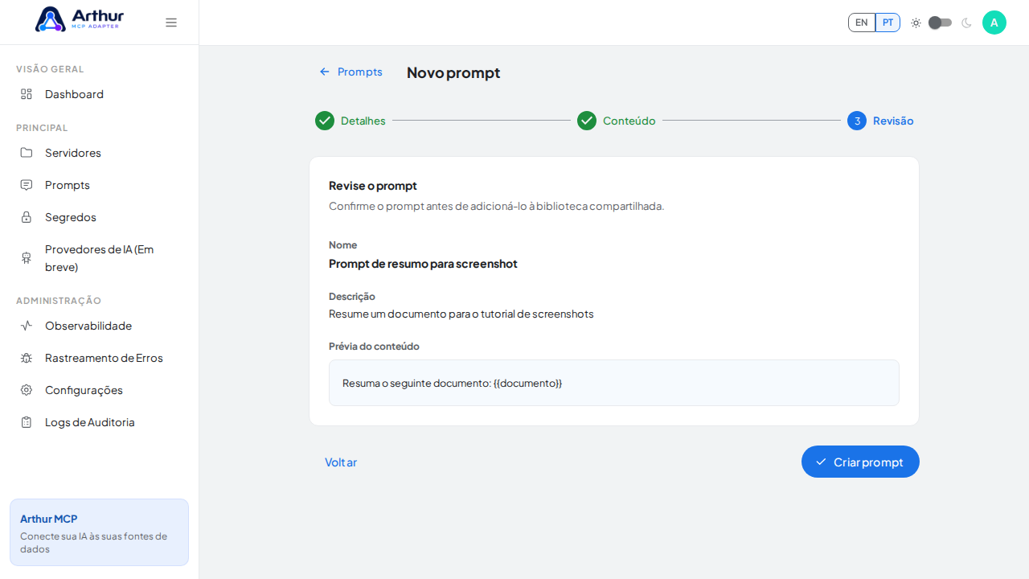This screenshot has height=579, width=1029.
Task: Click the Segredos lock icon
Action: [x=27, y=217]
